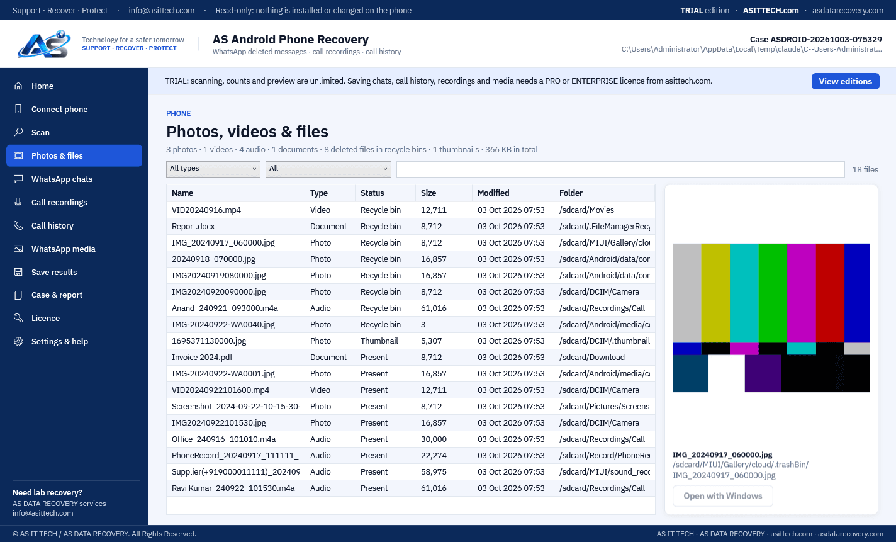Open the WhatsApp chats section
Image resolution: width=896 pixels, height=542 pixels.
click(x=74, y=179)
